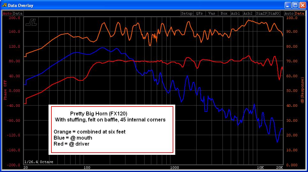
Task: Toggle Data mode for right axis
Action: [x=300, y=13]
